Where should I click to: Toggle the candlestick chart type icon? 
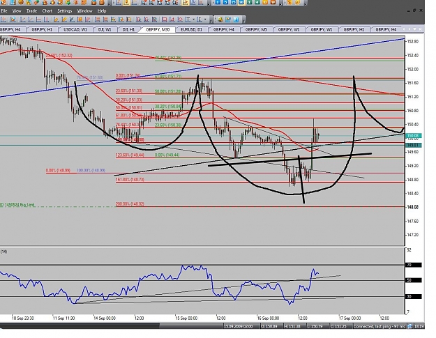coord(126,3)
